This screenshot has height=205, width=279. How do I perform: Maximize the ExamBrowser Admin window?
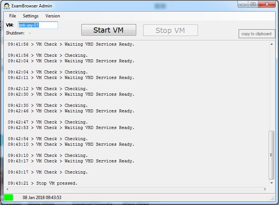(253, 4)
